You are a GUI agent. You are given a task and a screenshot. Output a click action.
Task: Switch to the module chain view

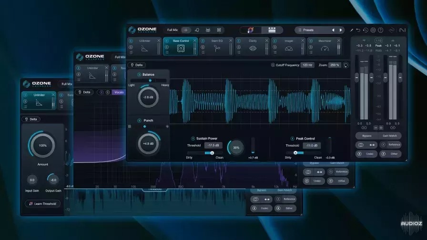[x=272, y=30]
